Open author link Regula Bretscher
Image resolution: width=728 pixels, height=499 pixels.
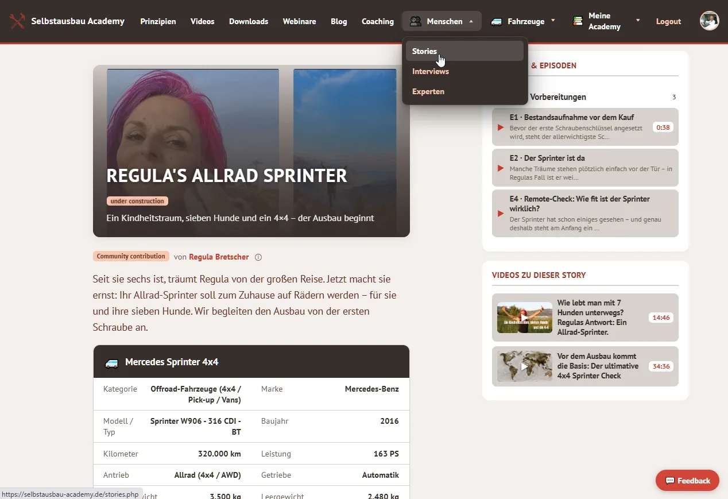click(x=219, y=257)
